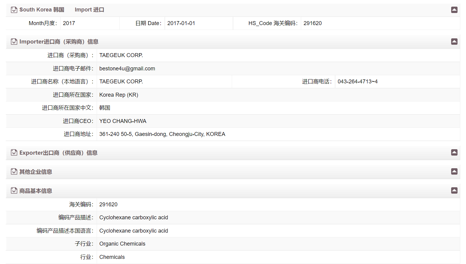Collapse the 商品基本信息 section

[454, 190]
